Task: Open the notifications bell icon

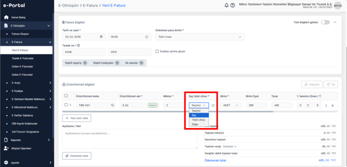Action: 226,5
